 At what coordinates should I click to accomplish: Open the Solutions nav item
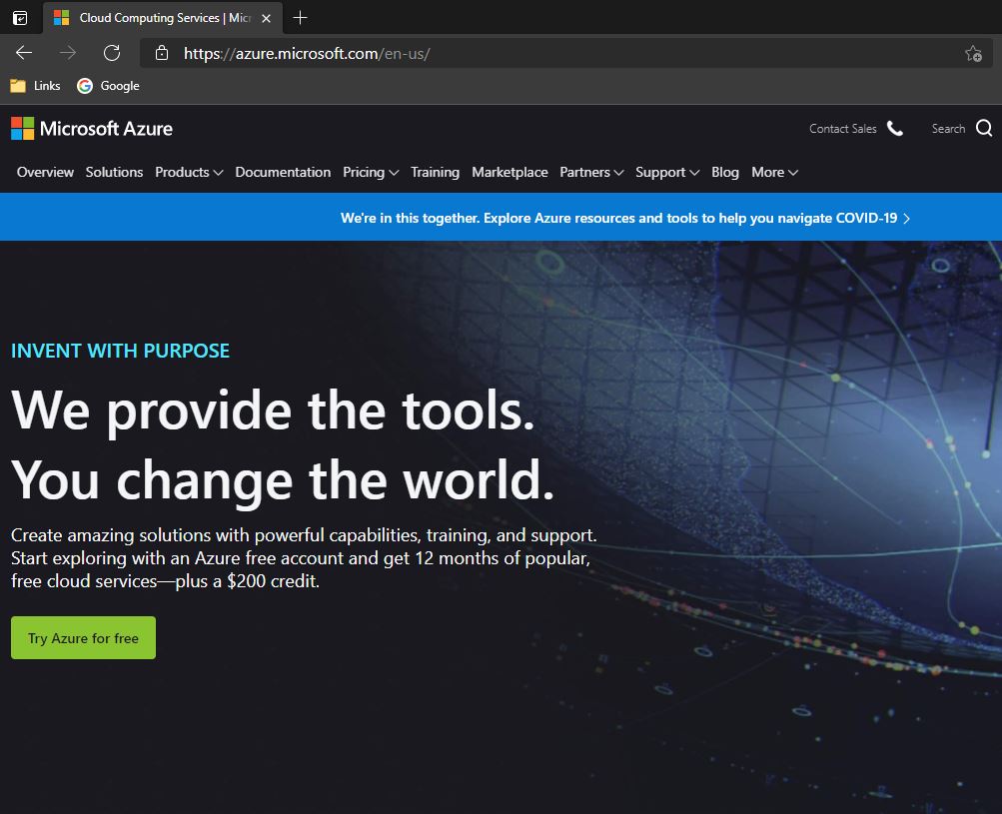coord(115,172)
